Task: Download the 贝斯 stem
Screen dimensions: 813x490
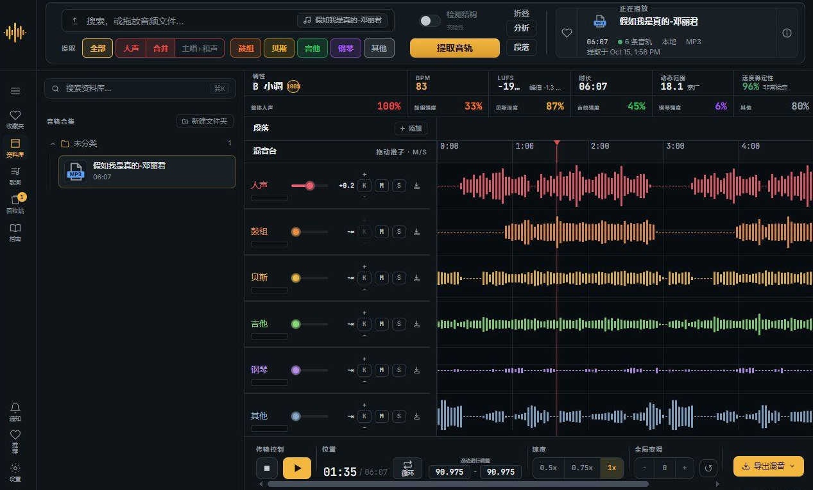Action: (x=416, y=278)
